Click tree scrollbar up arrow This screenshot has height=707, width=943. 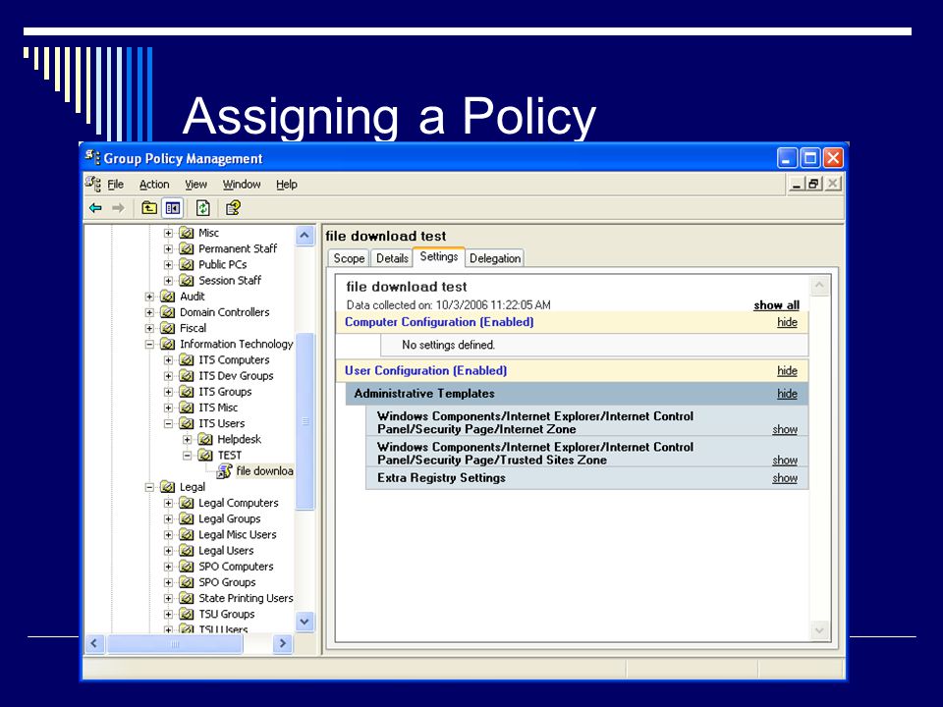tap(305, 236)
